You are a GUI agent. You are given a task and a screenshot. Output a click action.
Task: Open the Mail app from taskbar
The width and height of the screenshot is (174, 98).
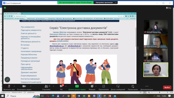click(x=115, y=96)
